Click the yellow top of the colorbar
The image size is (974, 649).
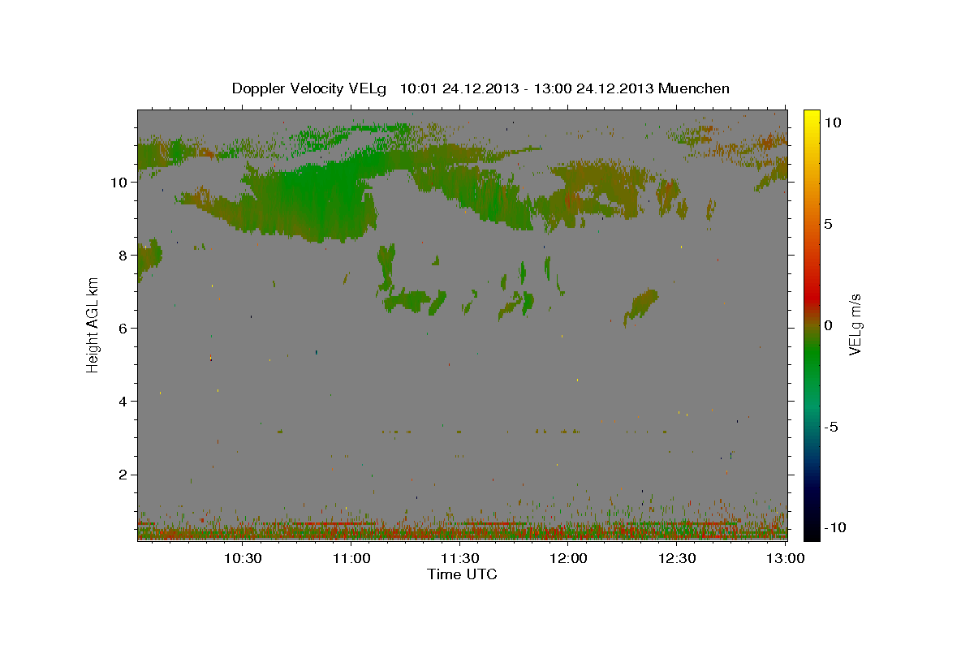click(x=812, y=118)
